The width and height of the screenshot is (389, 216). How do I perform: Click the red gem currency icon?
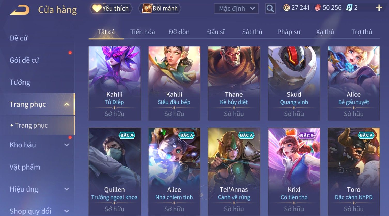point(318,8)
